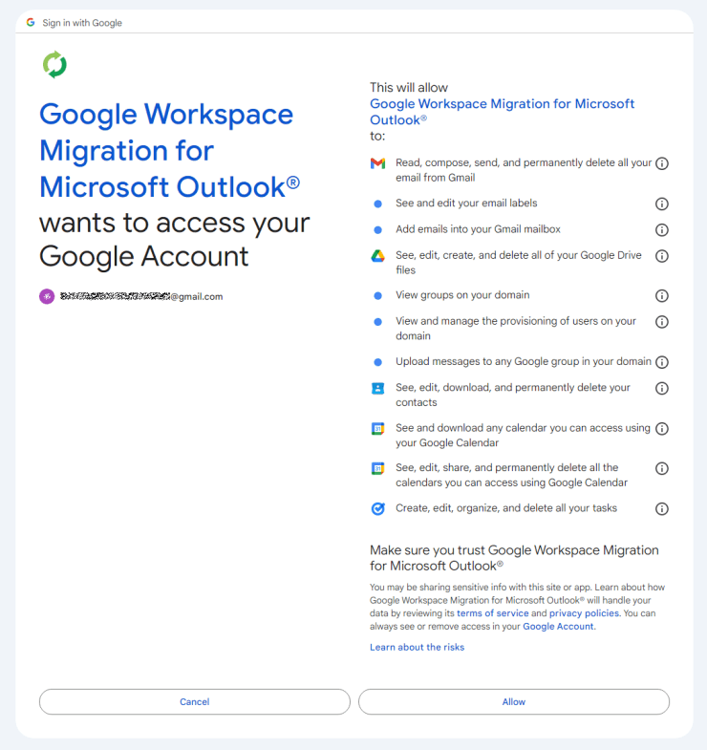This screenshot has height=750, width=707.
Task: Click 'See, edit, create, and delete' Drive files text
Action: pos(519,262)
